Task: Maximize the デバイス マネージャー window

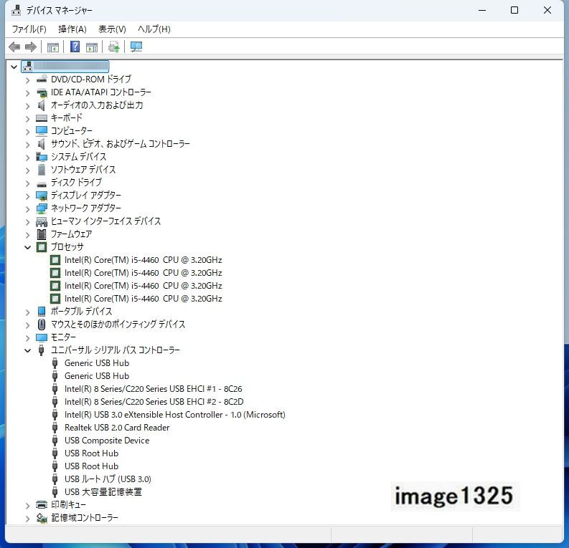Action: (514, 11)
